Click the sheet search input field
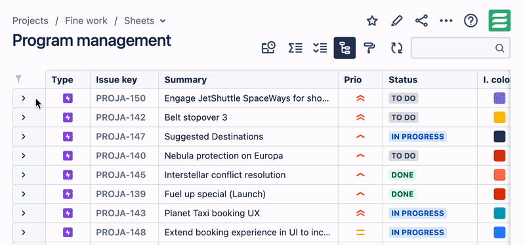 tap(461, 48)
